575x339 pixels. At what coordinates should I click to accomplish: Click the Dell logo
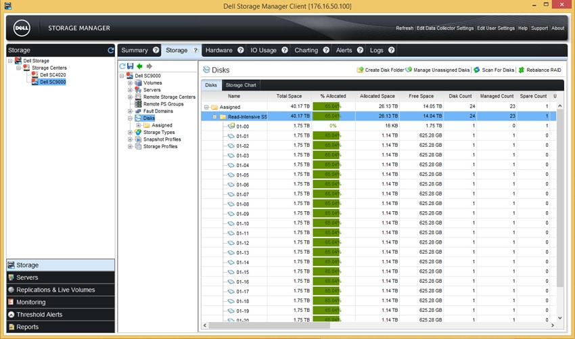pyautogui.click(x=22, y=28)
